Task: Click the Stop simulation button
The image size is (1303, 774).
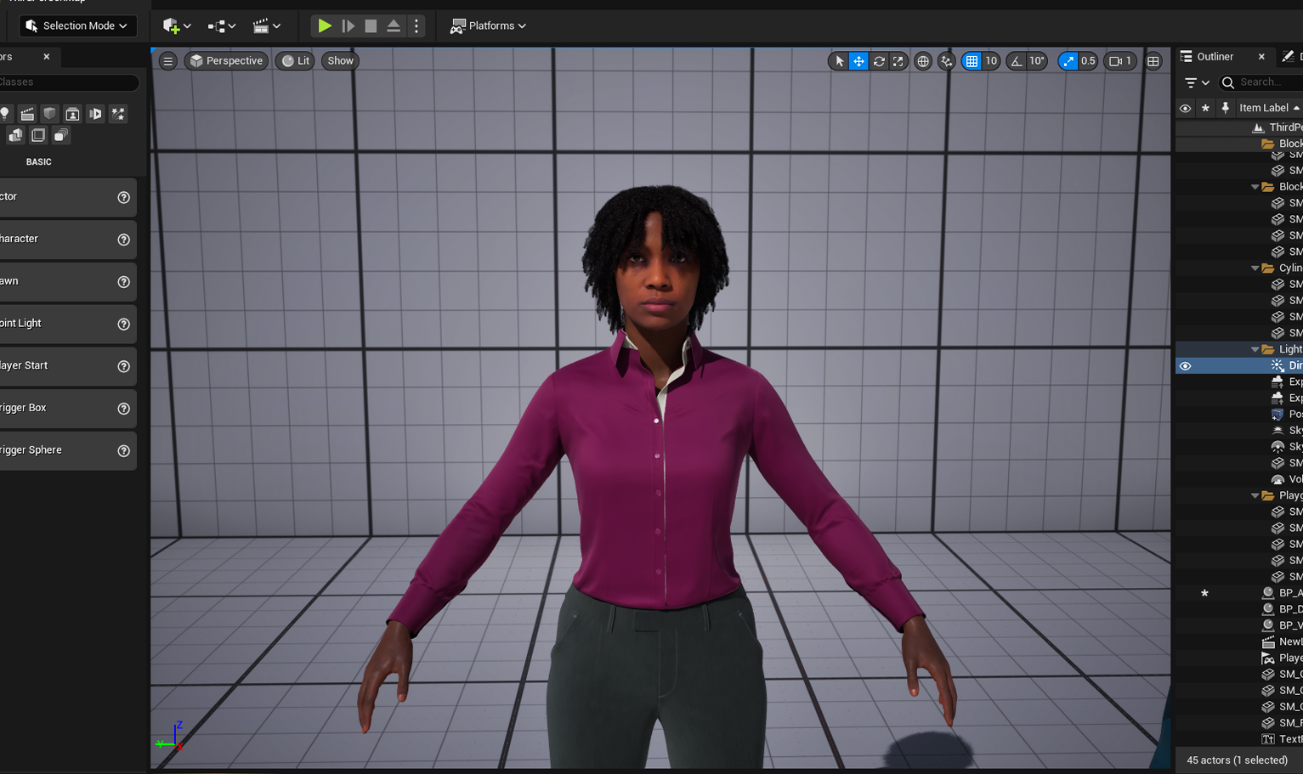Action: click(371, 25)
